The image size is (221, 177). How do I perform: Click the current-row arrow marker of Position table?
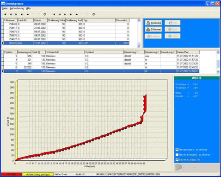coord(2,71)
